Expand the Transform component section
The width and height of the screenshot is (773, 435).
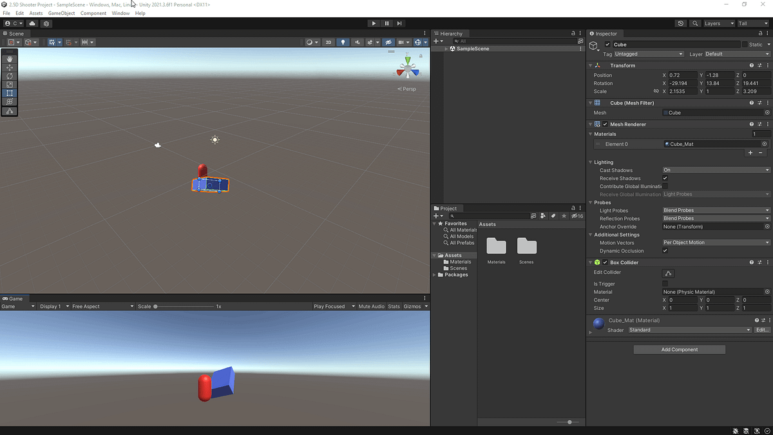pyautogui.click(x=591, y=65)
